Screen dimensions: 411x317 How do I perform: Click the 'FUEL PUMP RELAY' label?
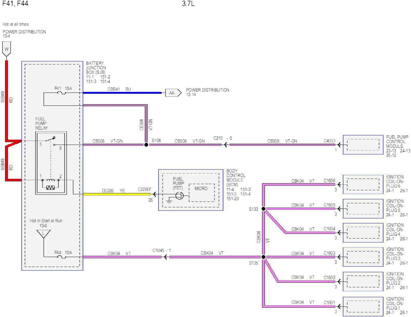[x=41, y=123]
